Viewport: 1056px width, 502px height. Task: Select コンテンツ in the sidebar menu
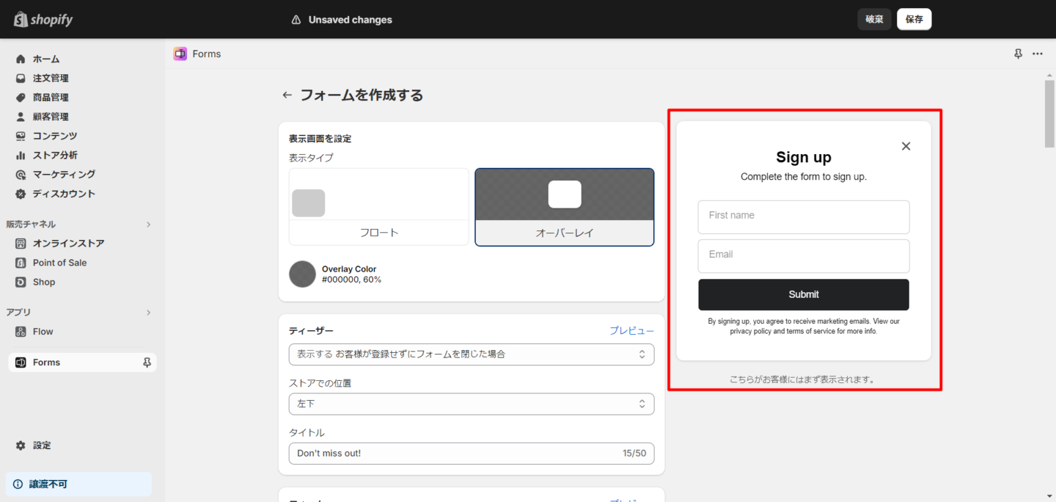pyautogui.click(x=20, y=135)
